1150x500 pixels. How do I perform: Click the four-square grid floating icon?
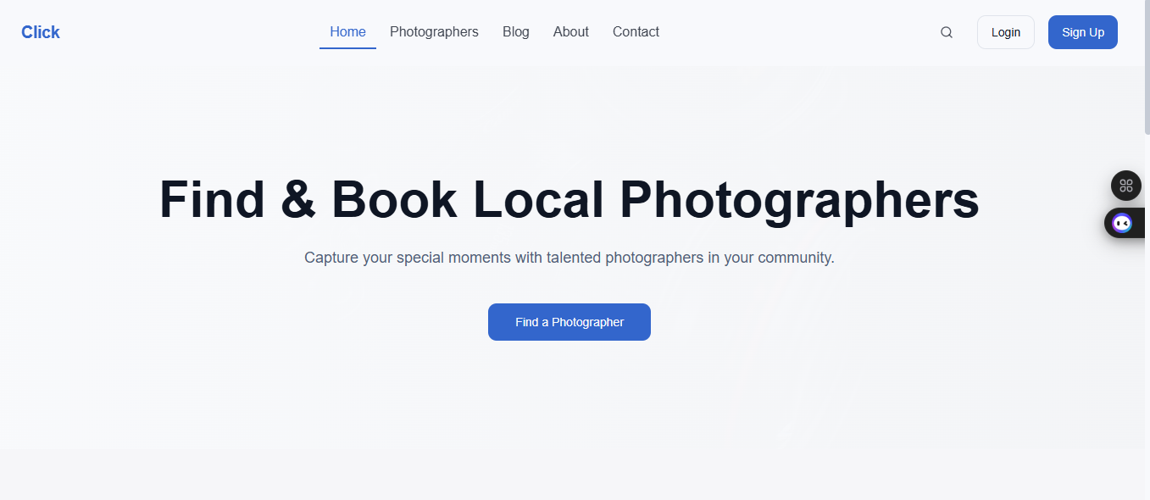[1125, 186]
